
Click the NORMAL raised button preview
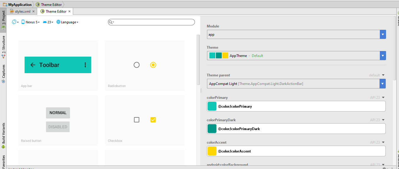point(58,113)
